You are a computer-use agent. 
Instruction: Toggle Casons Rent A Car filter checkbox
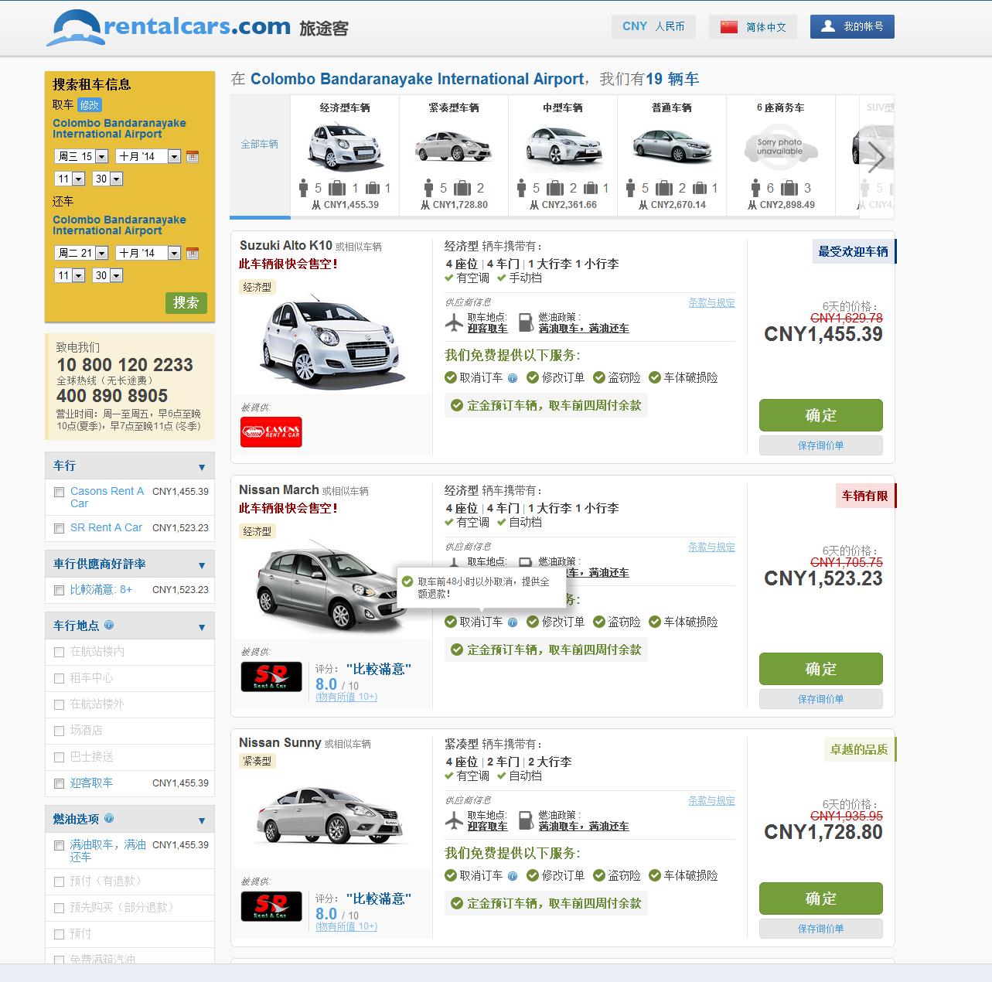60,492
